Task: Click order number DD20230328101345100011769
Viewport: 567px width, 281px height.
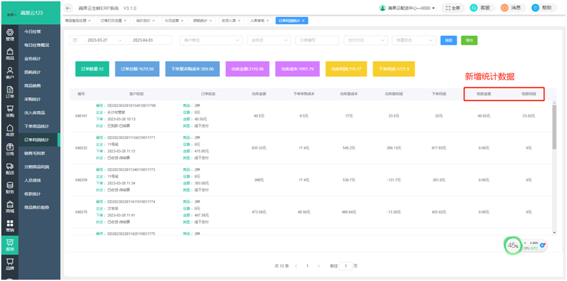Action: (x=131, y=106)
